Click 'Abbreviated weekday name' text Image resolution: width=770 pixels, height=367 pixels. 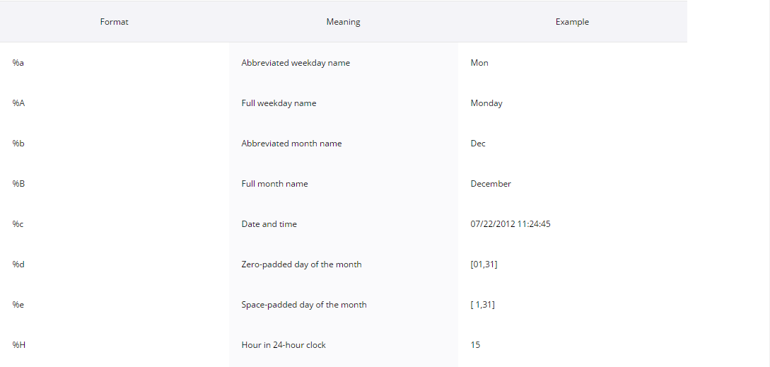296,63
